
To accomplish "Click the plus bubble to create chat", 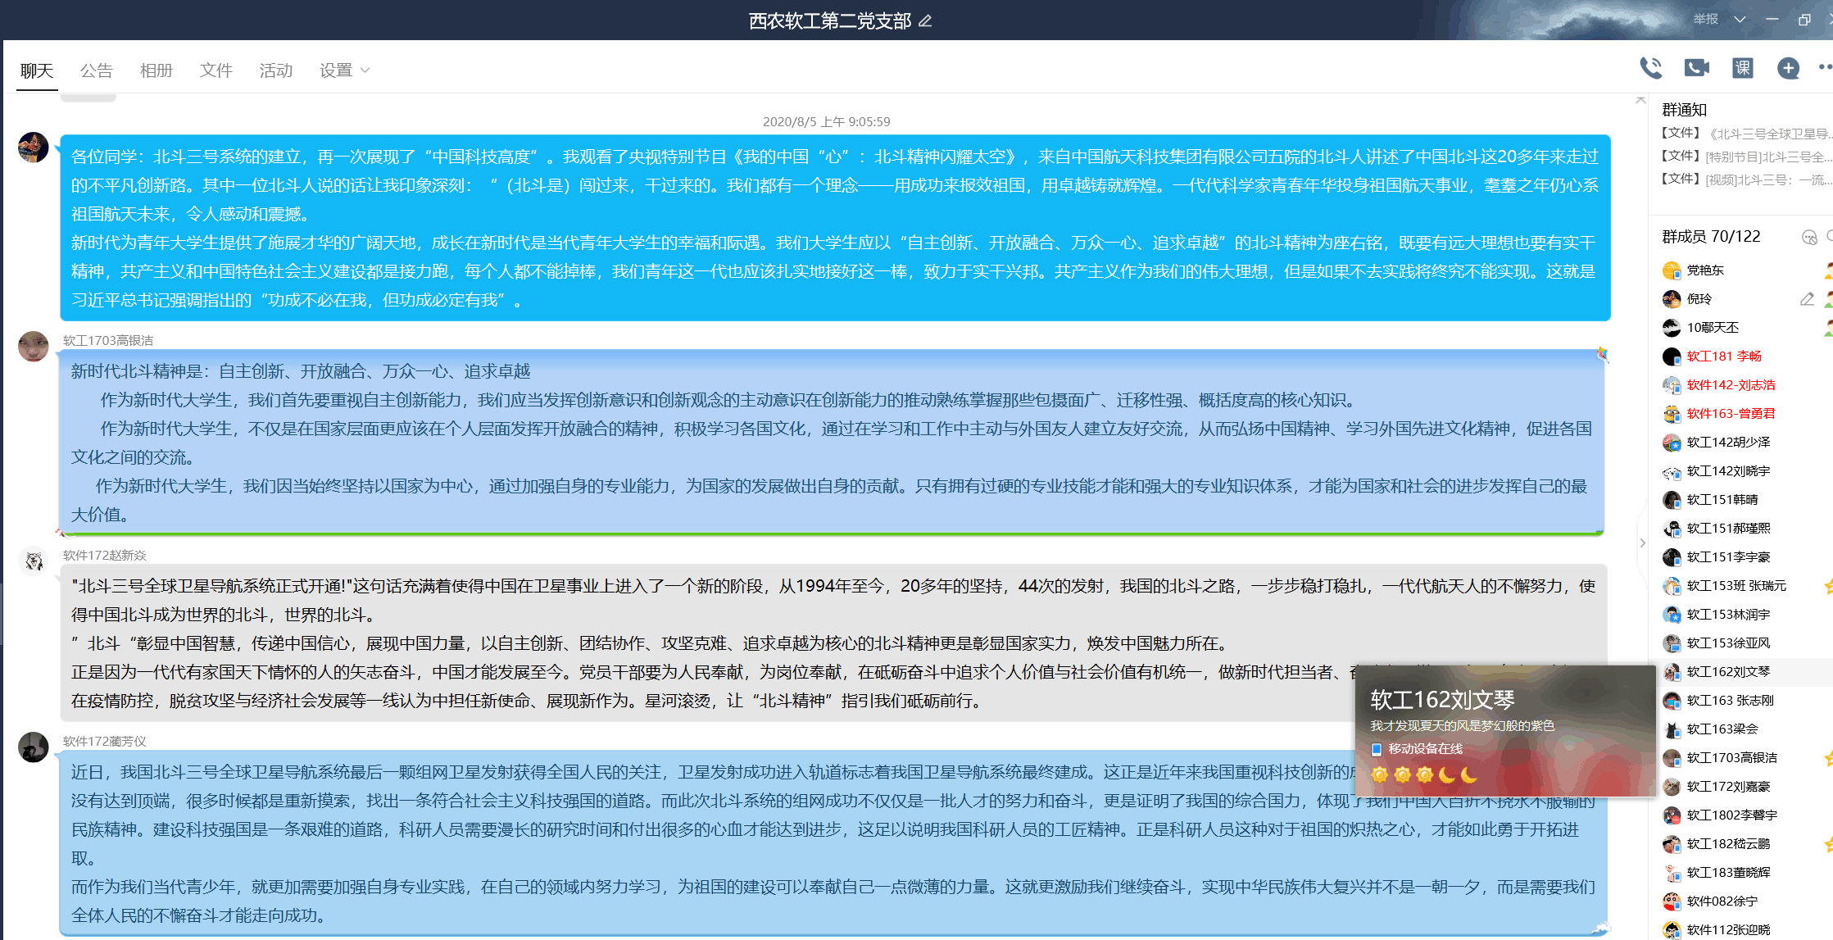I will tap(1787, 69).
